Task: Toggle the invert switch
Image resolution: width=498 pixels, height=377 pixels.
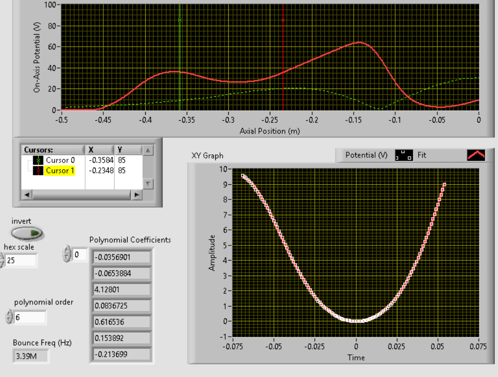Action: (x=28, y=233)
